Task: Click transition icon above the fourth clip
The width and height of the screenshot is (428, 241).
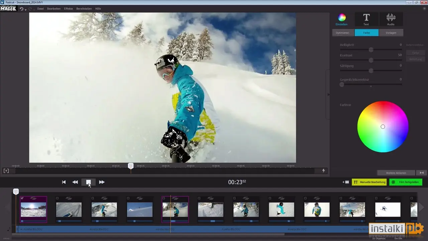Action: (140, 198)
